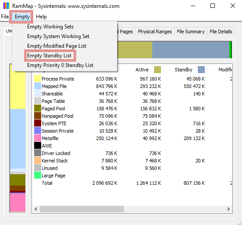Click the Nonpaged Pool brown swatch
Screen dimensions: 242x225
(x=38, y=116)
